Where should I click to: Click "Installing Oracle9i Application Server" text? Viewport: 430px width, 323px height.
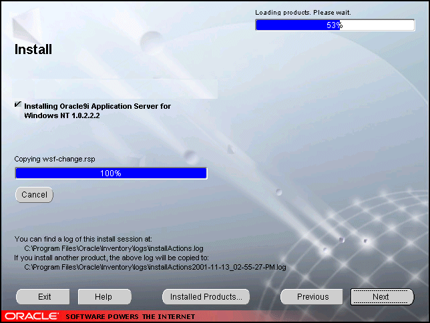pos(97,111)
